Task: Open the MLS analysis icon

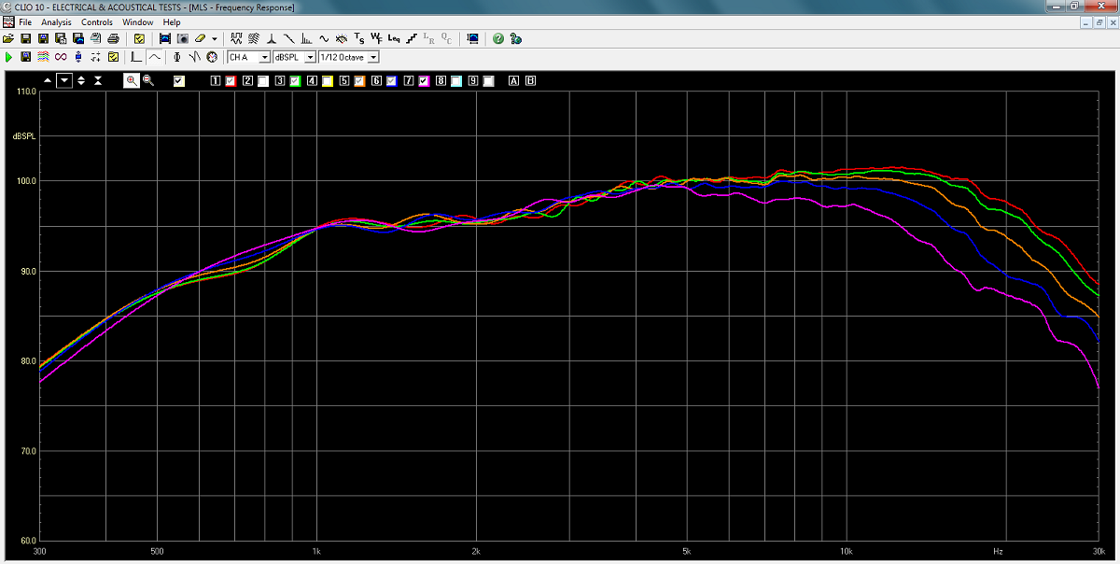Action: tap(236, 38)
